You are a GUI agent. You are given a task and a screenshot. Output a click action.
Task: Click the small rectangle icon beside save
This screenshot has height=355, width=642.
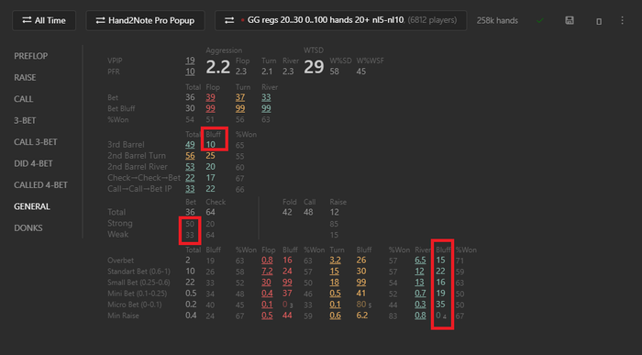click(599, 21)
